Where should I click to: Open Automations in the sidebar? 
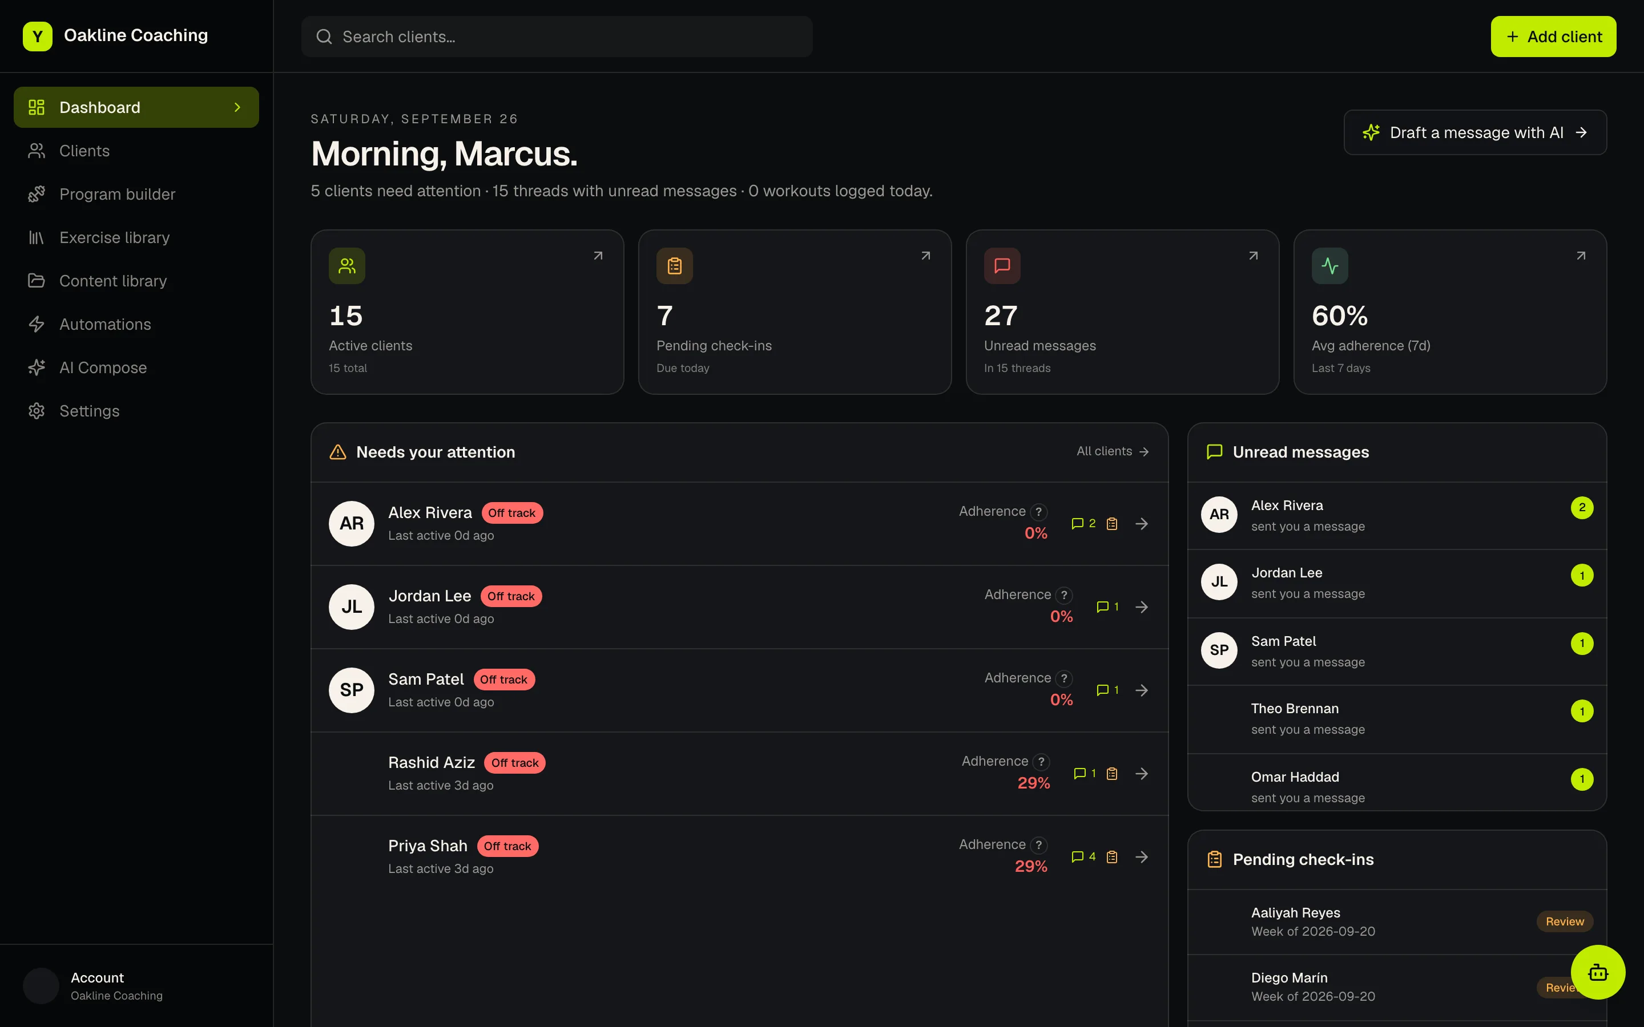click(136, 324)
